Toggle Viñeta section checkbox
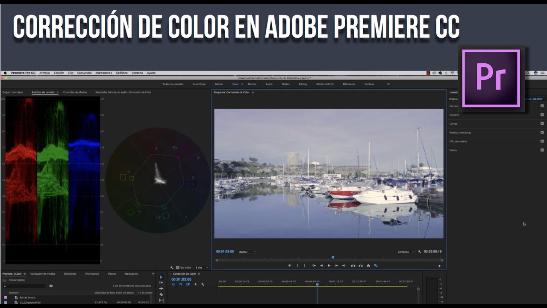Screen dimensions: 547x308 point(542,150)
